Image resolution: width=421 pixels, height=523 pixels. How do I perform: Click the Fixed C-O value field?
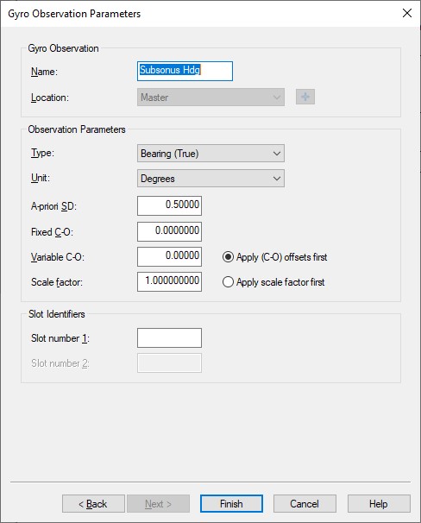click(x=169, y=231)
